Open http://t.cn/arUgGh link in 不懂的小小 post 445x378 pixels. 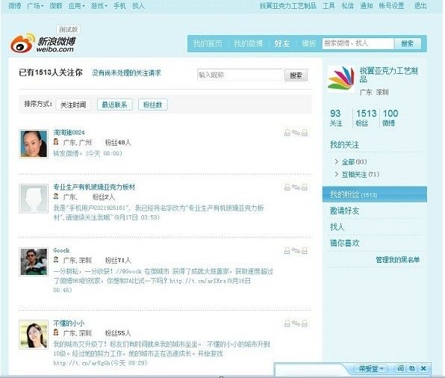tap(81, 362)
